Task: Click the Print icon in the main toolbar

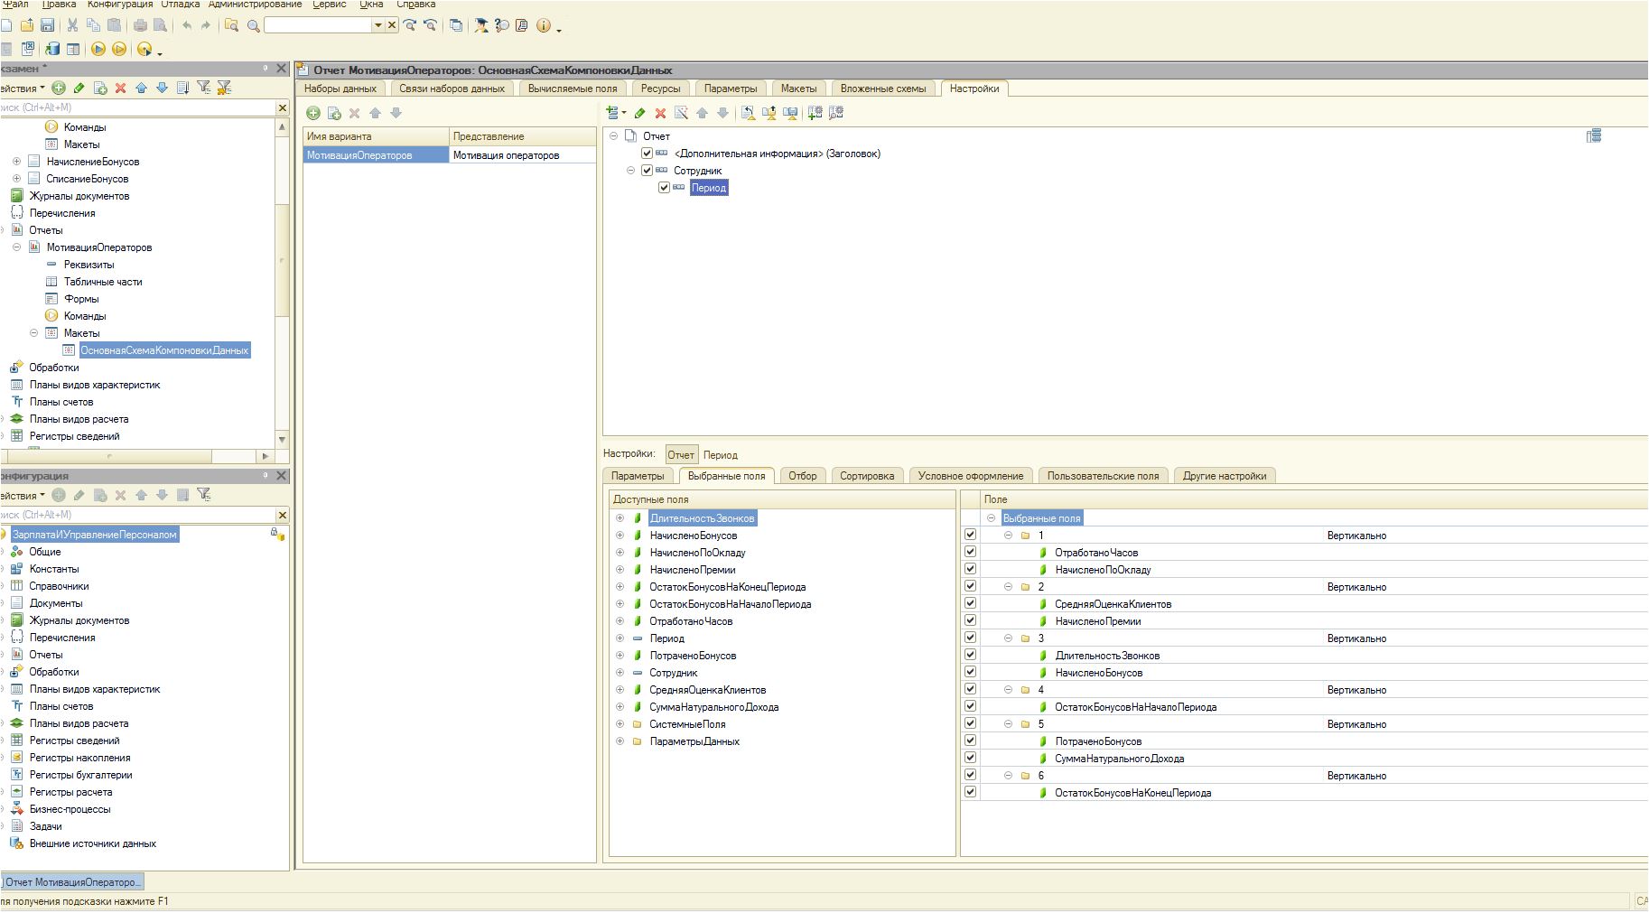Action: pyautogui.click(x=140, y=25)
